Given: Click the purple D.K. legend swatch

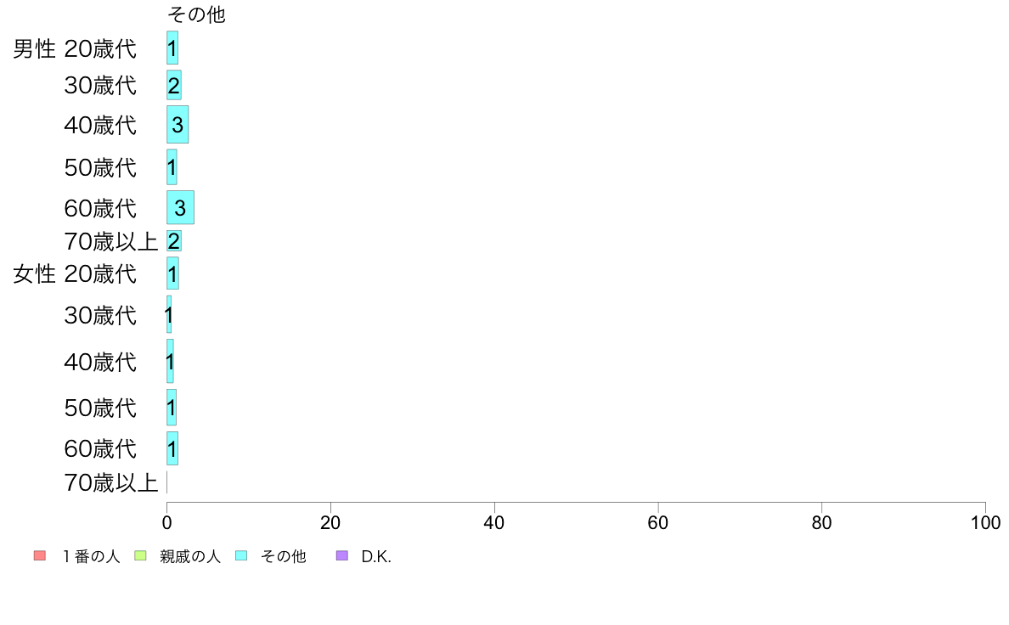Looking at the screenshot, I should click(342, 555).
